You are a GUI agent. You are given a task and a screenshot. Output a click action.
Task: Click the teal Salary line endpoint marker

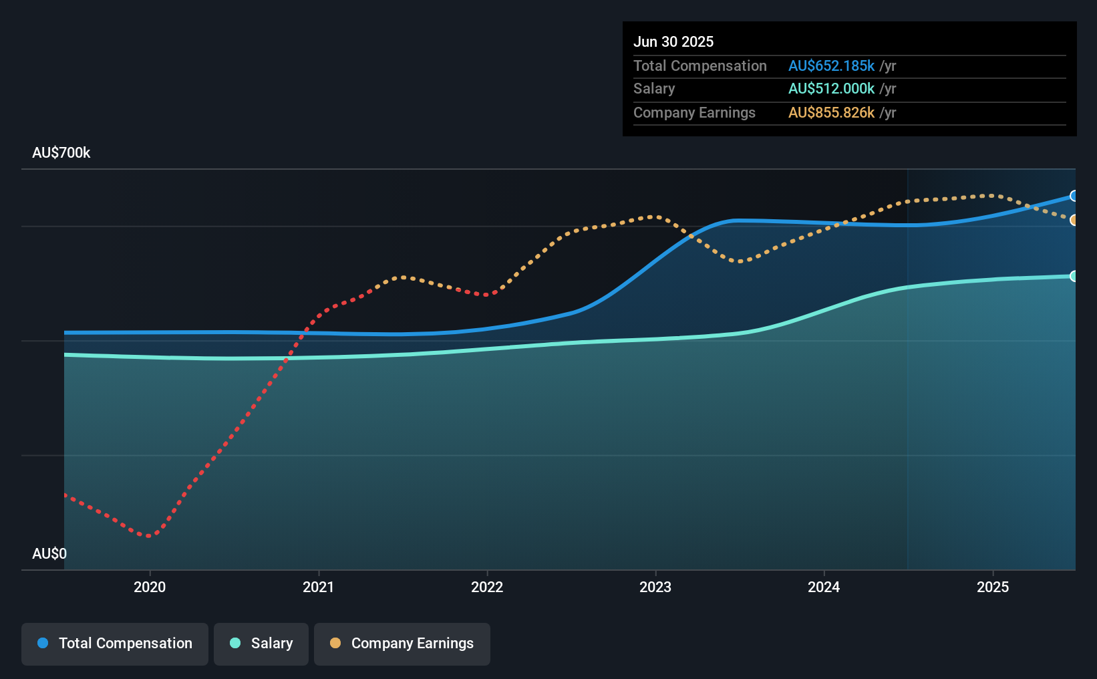point(1074,276)
